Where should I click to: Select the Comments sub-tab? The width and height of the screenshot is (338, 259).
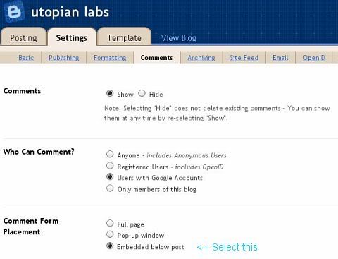tap(156, 58)
